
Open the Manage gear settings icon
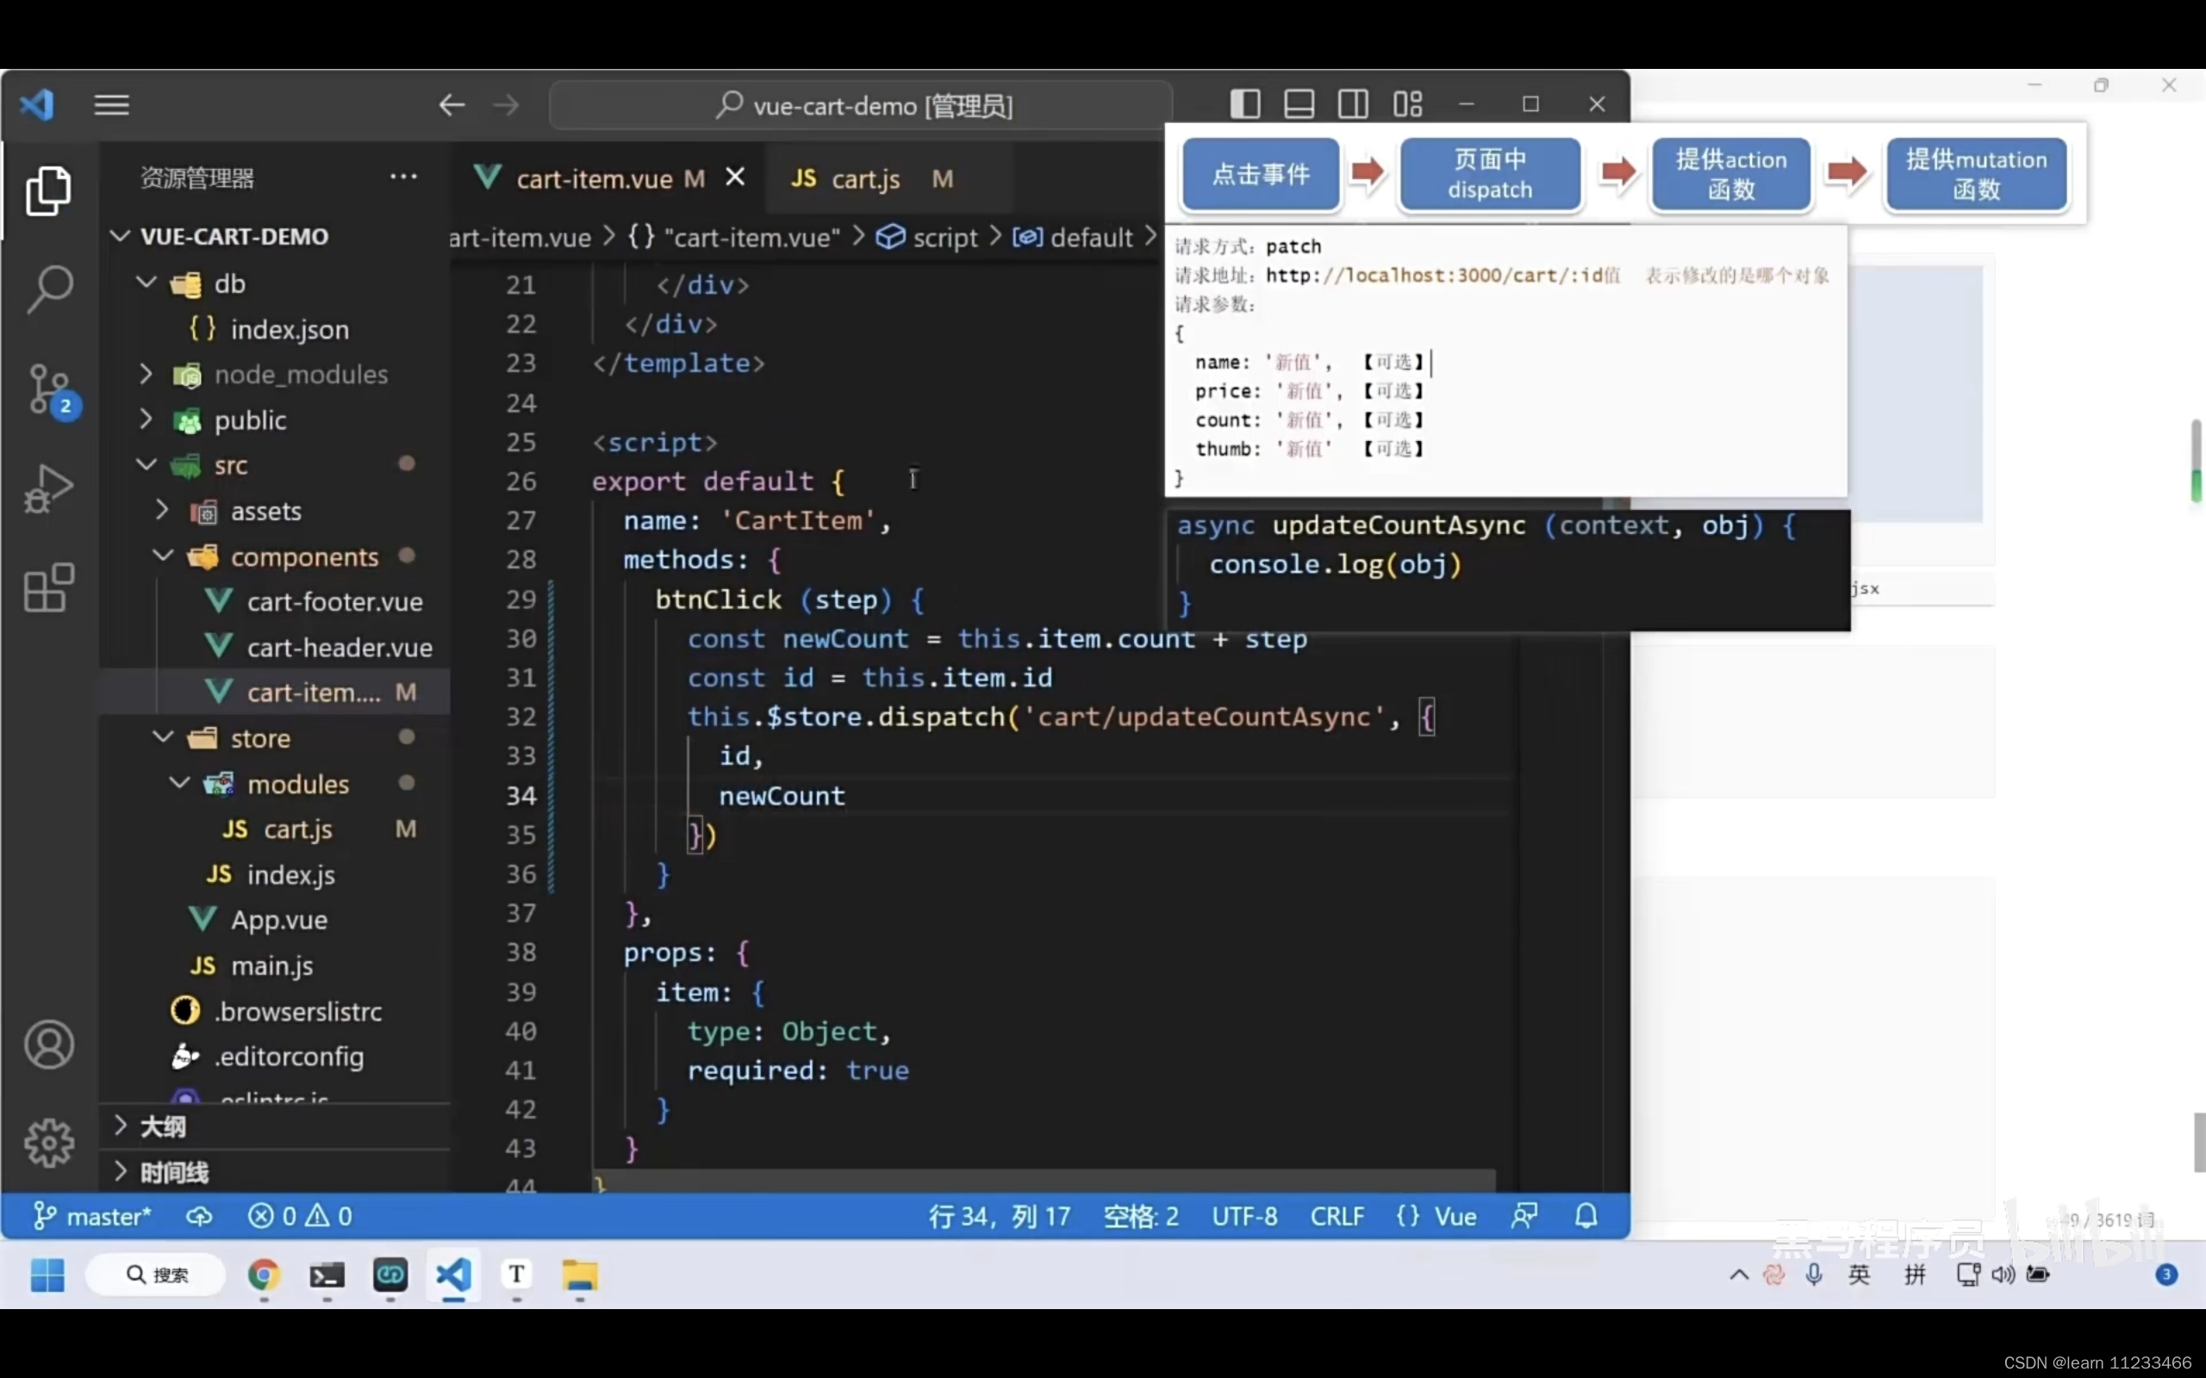[x=49, y=1143]
